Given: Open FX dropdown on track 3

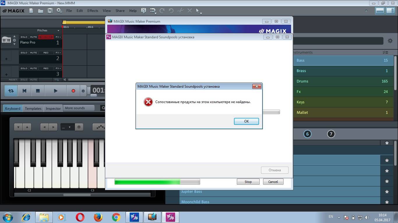Looking at the screenshot, I should pyautogui.click(x=58, y=69).
